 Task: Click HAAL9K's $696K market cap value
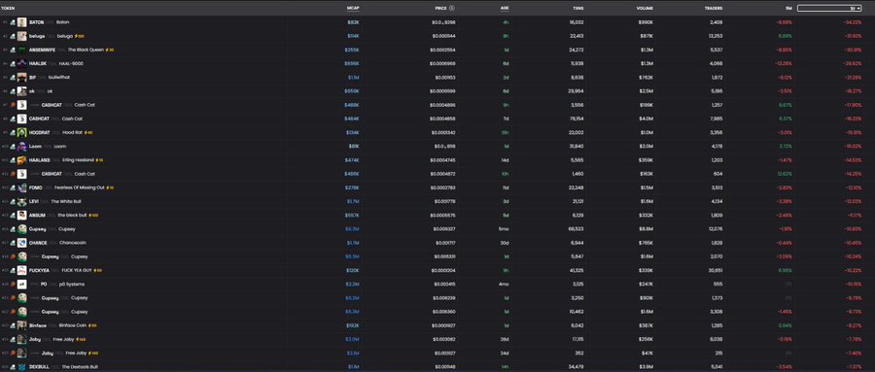[352, 63]
